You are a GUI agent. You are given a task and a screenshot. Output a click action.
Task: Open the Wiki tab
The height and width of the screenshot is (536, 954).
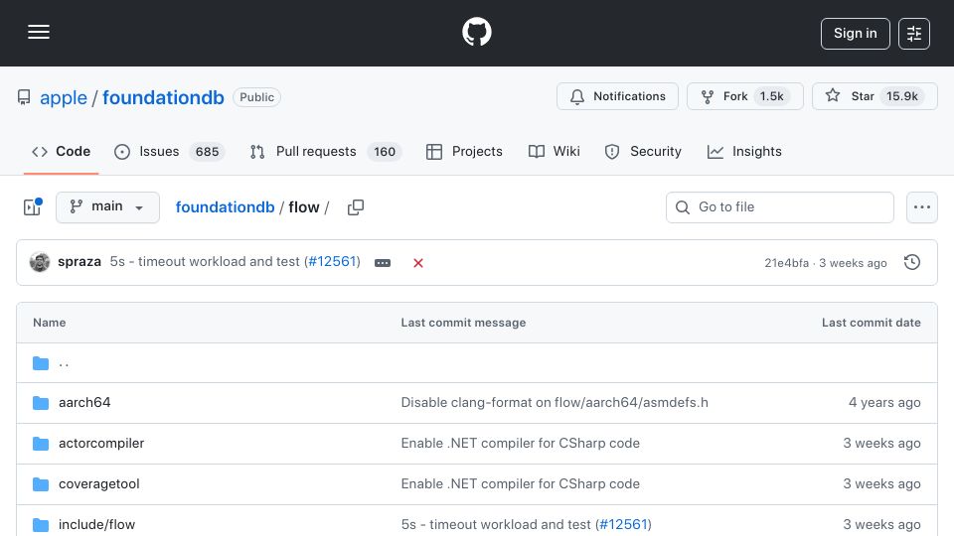555,151
